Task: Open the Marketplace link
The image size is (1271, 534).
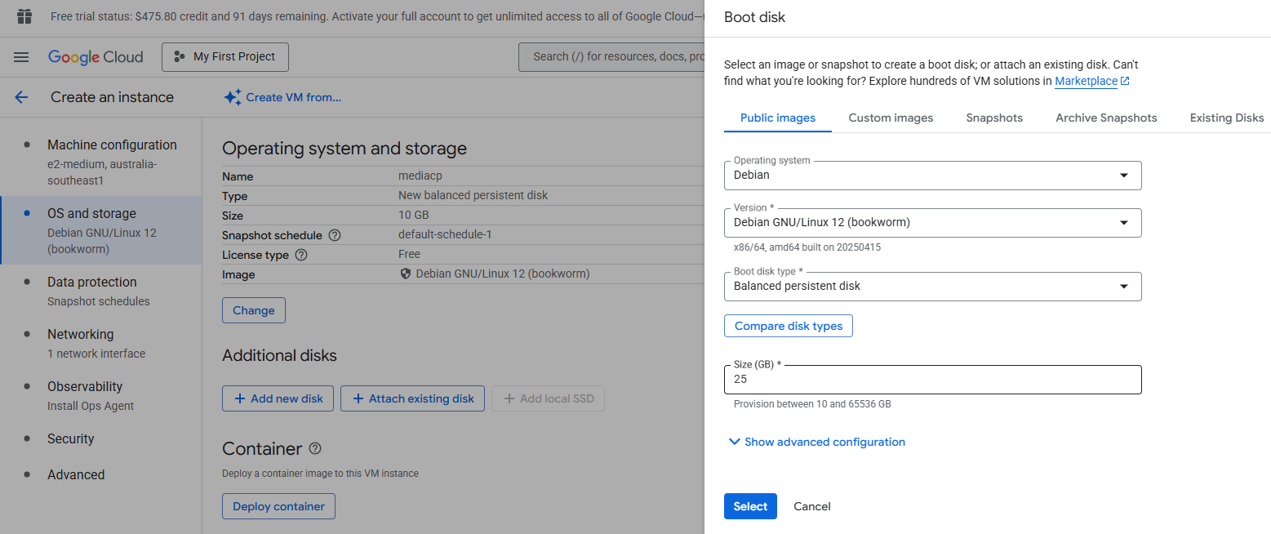Action: (x=1086, y=81)
